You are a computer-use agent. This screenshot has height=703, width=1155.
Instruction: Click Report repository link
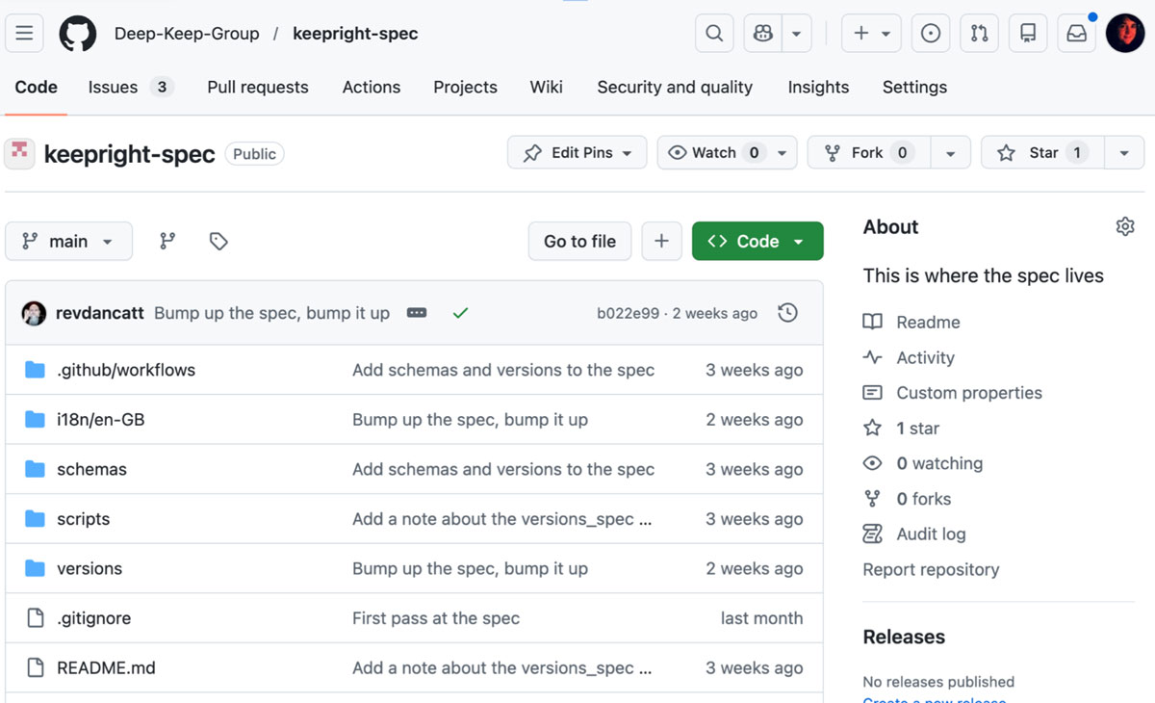(x=931, y=569)
